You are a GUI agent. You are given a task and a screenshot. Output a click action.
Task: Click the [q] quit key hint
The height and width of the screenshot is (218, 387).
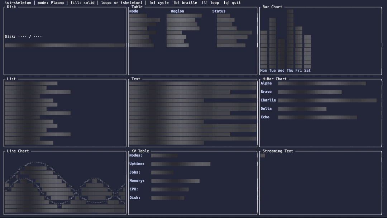pos(232,3)
